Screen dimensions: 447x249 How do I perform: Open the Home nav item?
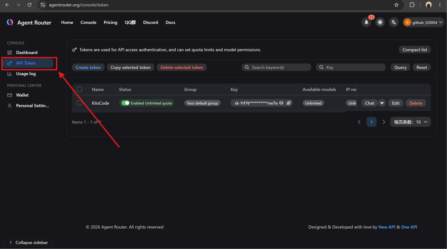[67, 22]
